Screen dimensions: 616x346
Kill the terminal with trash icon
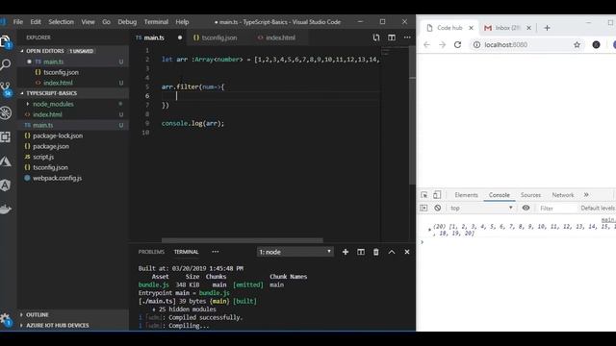tap(376, 252)
